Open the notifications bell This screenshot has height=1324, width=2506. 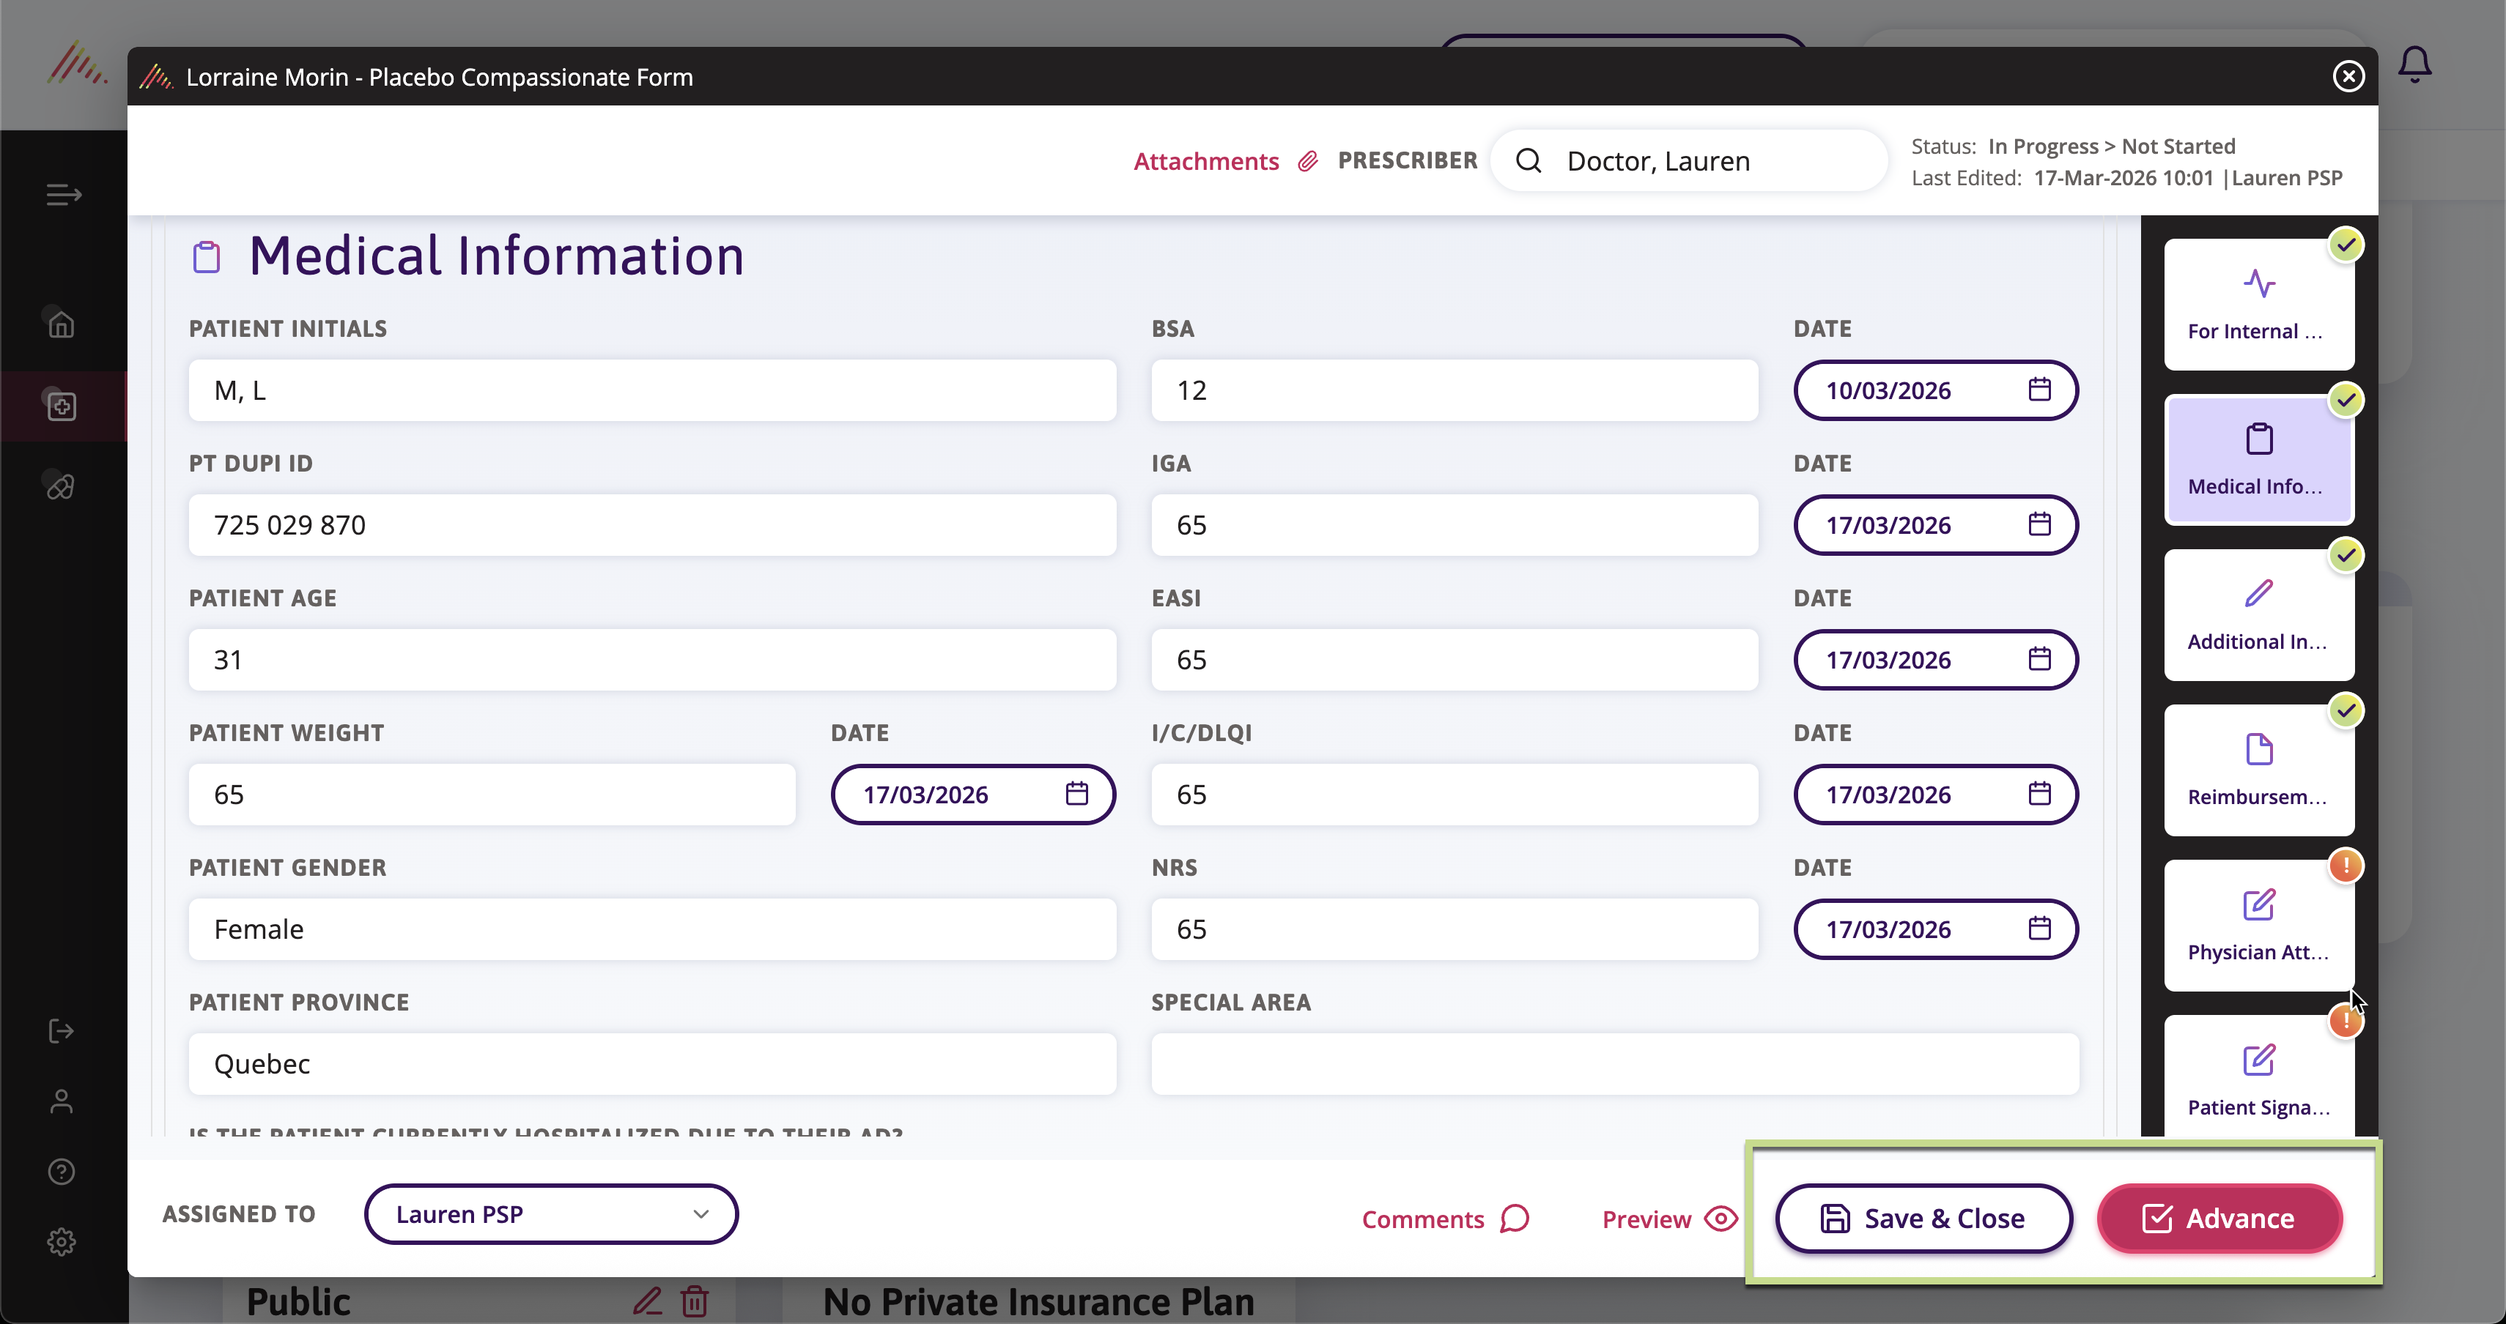point(2414,66)
